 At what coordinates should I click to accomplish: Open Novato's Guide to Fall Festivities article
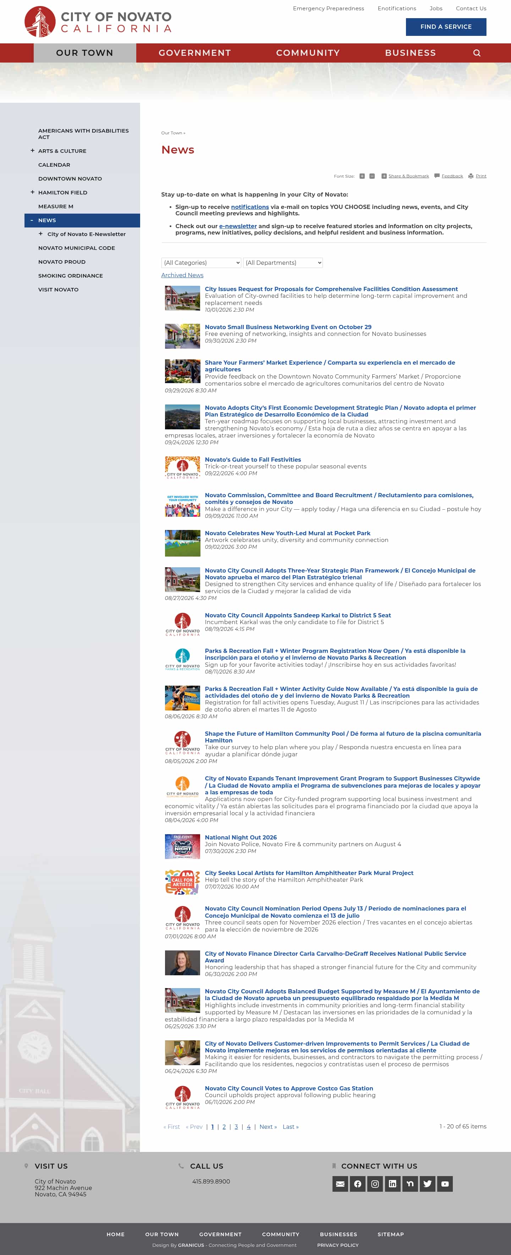coord(253,460)
